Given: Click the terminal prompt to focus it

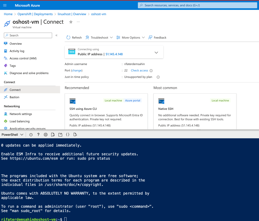Looking at the screenshot, I should pos(65,219).
